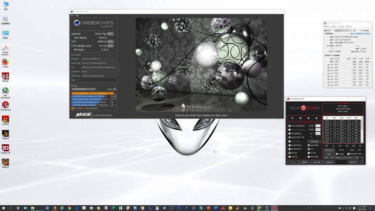Open the Recycle Bin desktop icon
This screenshot has width=375, height=211.
(x=5, y=19)
